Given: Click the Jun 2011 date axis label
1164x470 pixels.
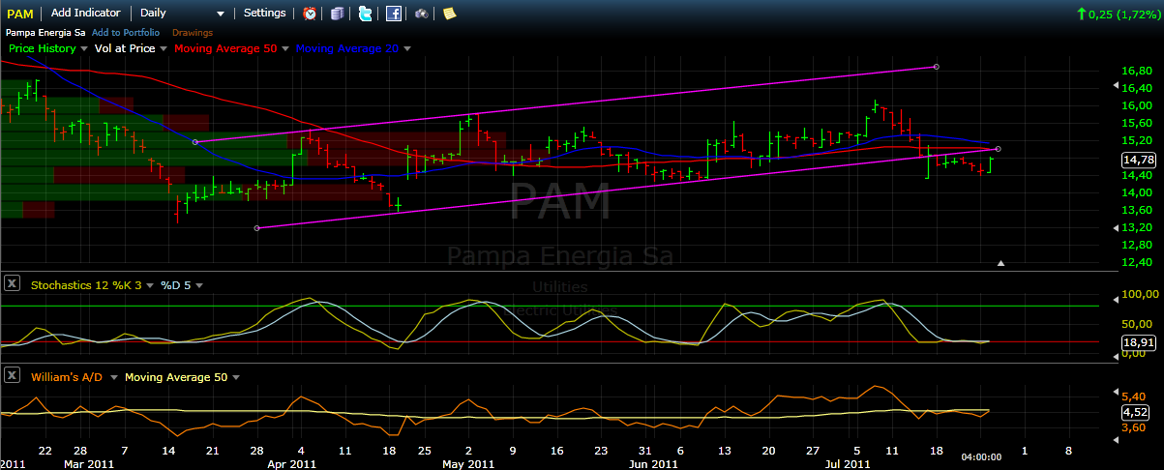Looking at the screenshot, I should (x=653, y=463).
